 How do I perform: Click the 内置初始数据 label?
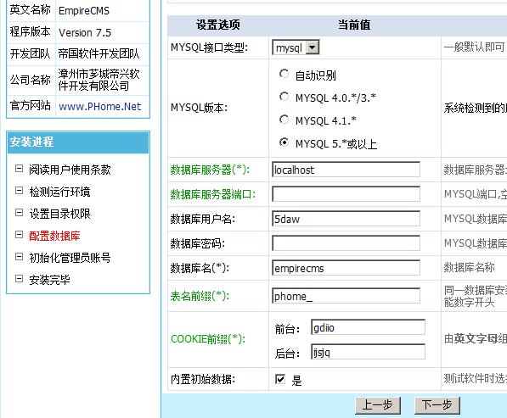pos(203,379)
